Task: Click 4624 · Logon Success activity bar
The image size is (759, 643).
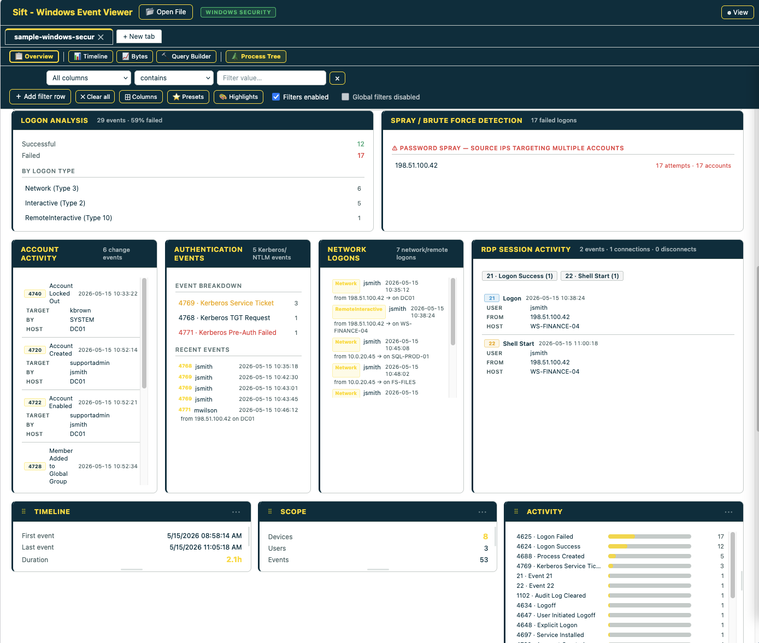Action: click(x=650, y=546)
